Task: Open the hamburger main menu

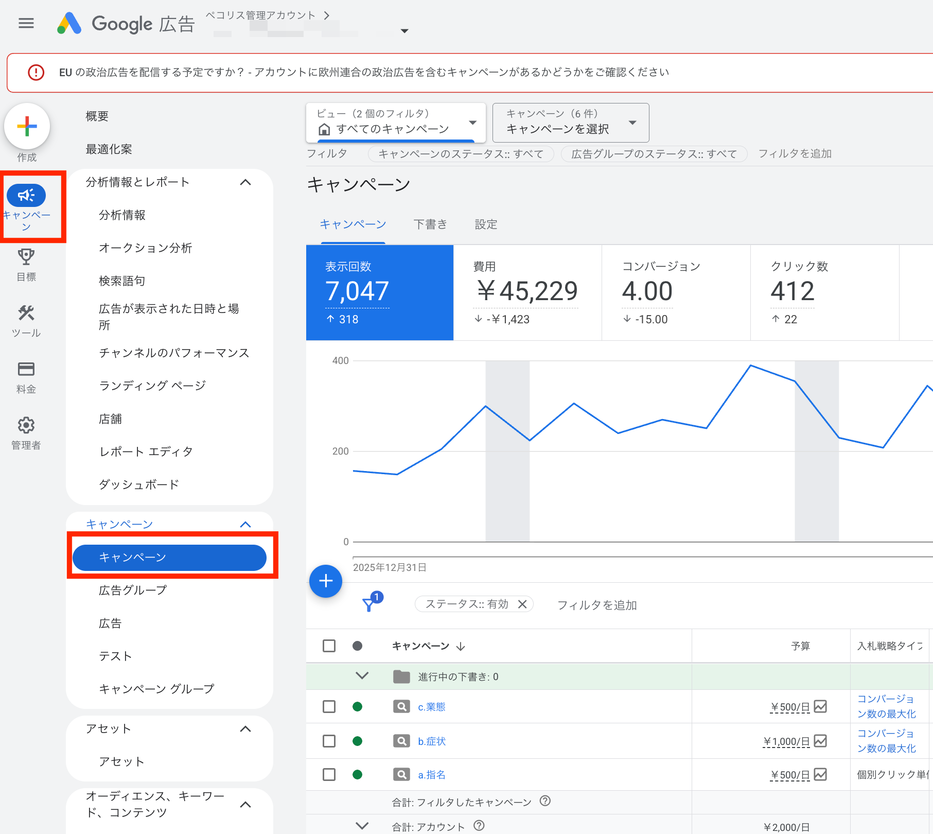Action: tap(26, 23)
